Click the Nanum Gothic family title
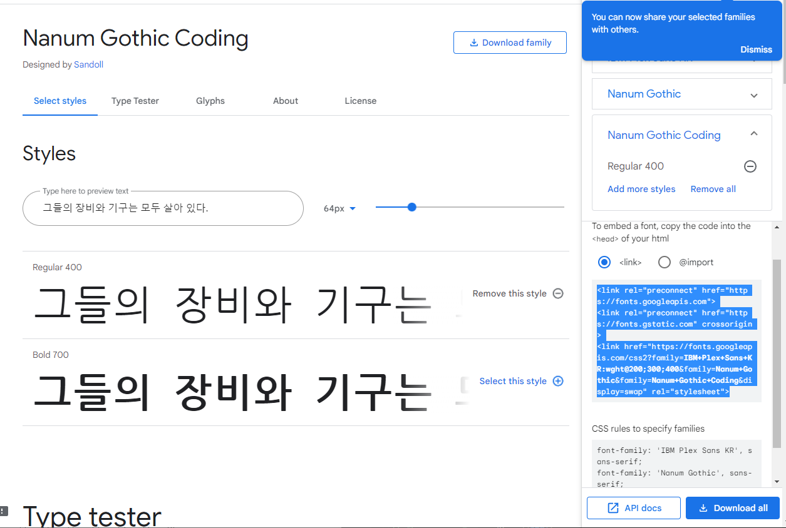Screen dimensions: 786x528 point(644,94)
